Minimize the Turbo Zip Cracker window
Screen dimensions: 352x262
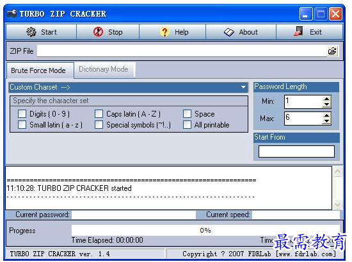[x=306, y=14]
